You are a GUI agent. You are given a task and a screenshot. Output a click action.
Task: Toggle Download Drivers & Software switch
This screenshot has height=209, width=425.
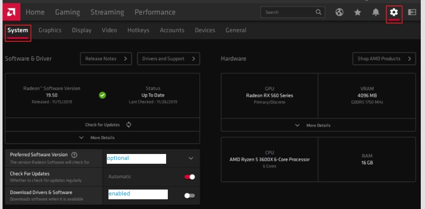(x=189, y=195)
